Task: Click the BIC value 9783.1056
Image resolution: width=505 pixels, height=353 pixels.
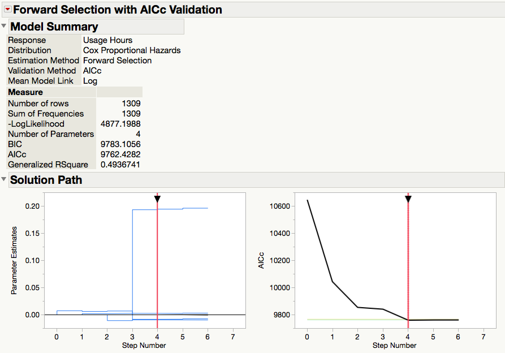Action: tap(120, 144)
